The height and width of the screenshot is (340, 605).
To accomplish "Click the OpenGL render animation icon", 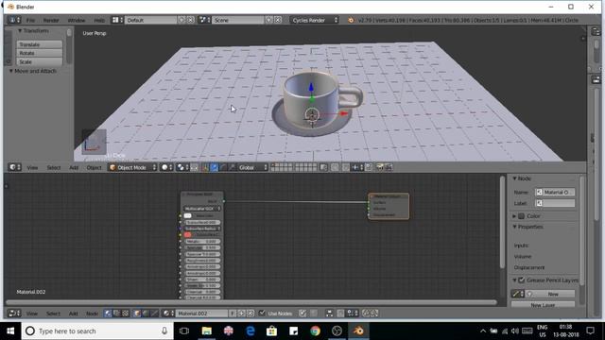I will (x=389, y=167).
